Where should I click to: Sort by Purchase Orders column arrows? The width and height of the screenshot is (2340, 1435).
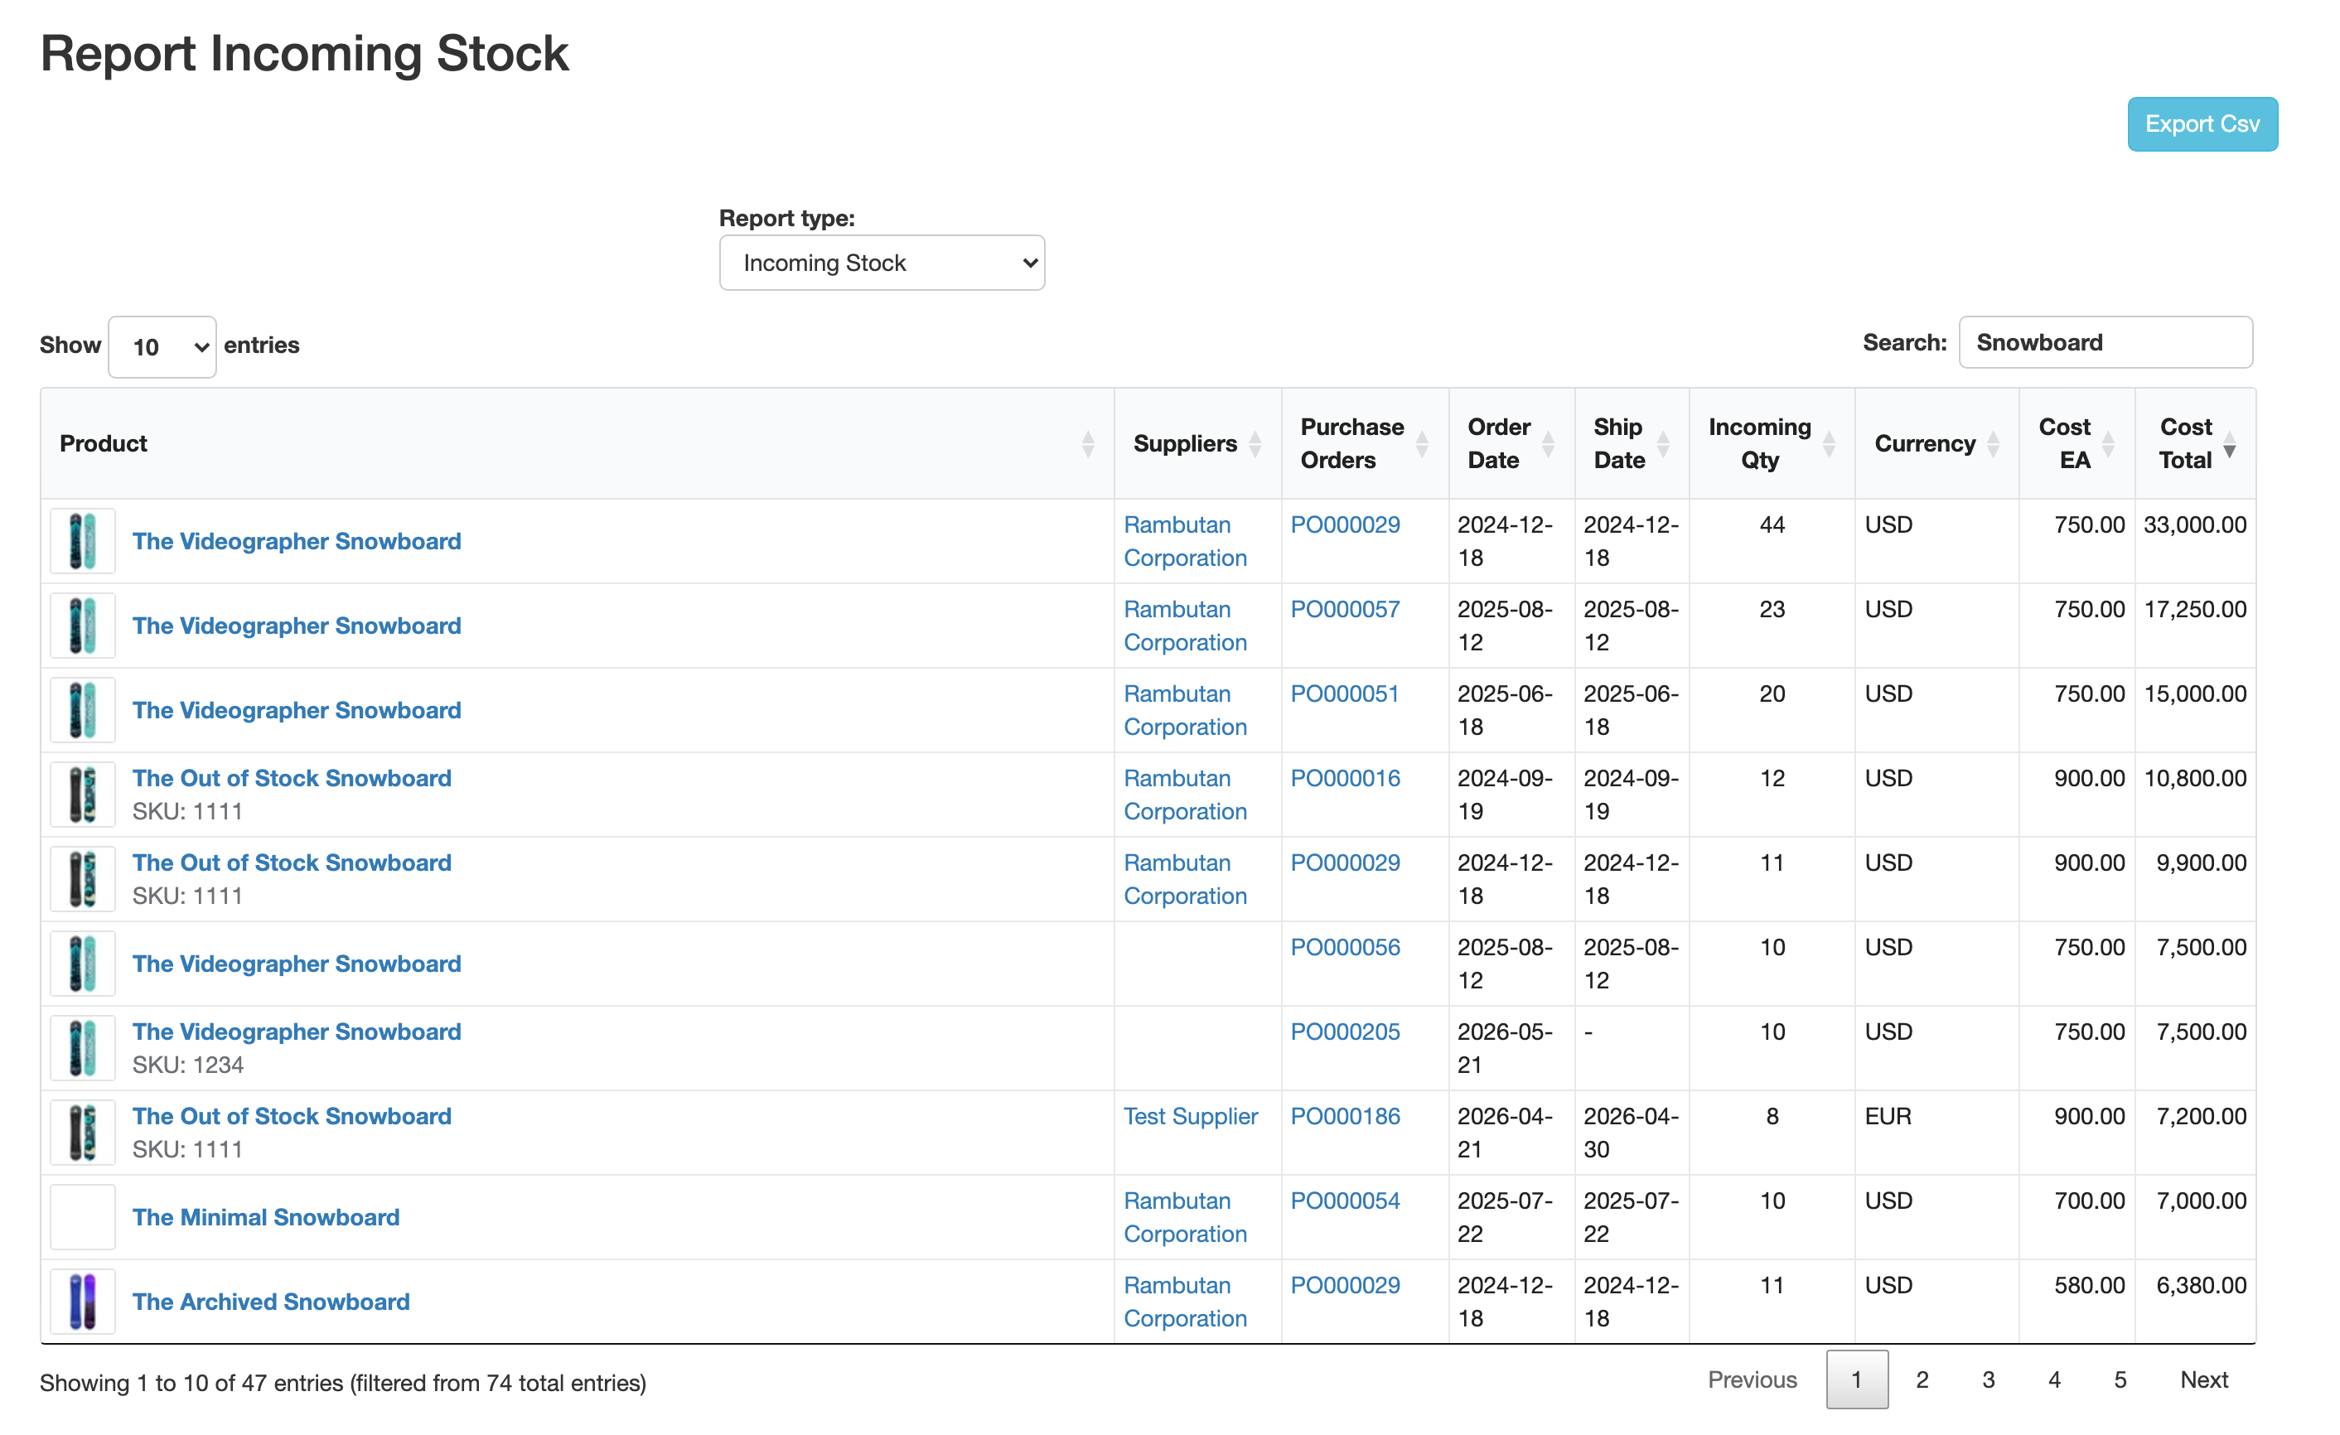pos(1422,443)
